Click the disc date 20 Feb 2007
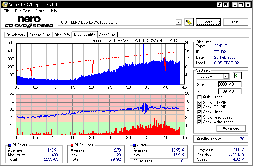 [225, 57]
